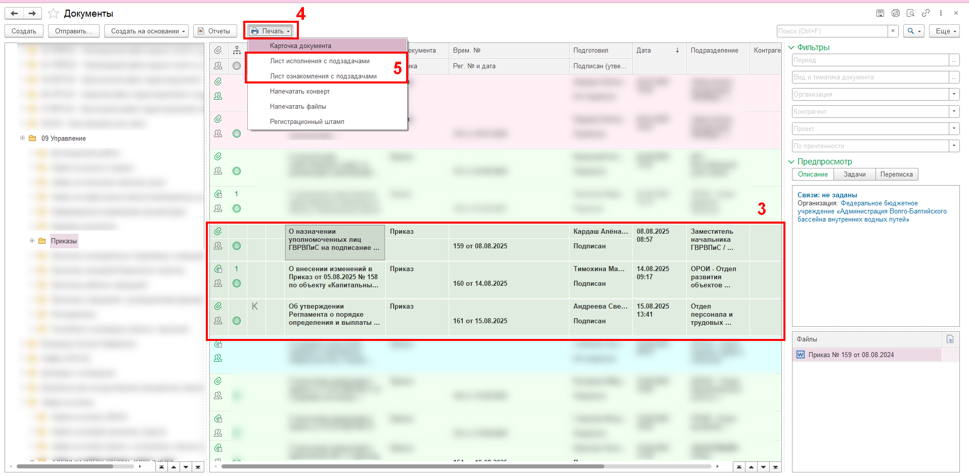This screenshot has width=969, height=476.
Task: Open the three-dot more options menu
Action: [941, 13]
